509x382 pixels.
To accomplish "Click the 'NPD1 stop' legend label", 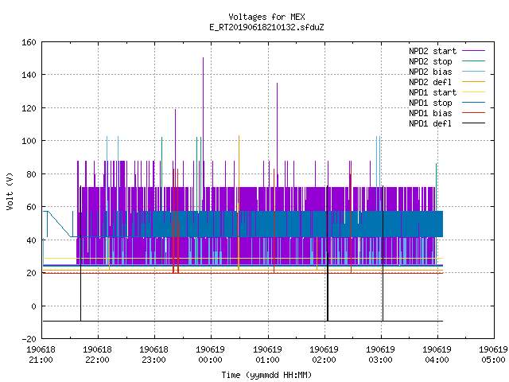I will (x=430, y=103).
